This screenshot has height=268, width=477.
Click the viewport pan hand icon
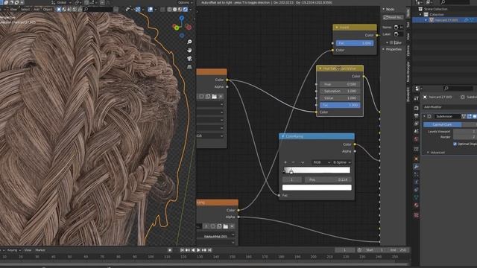pyautogui.click(x=189, y=50)
